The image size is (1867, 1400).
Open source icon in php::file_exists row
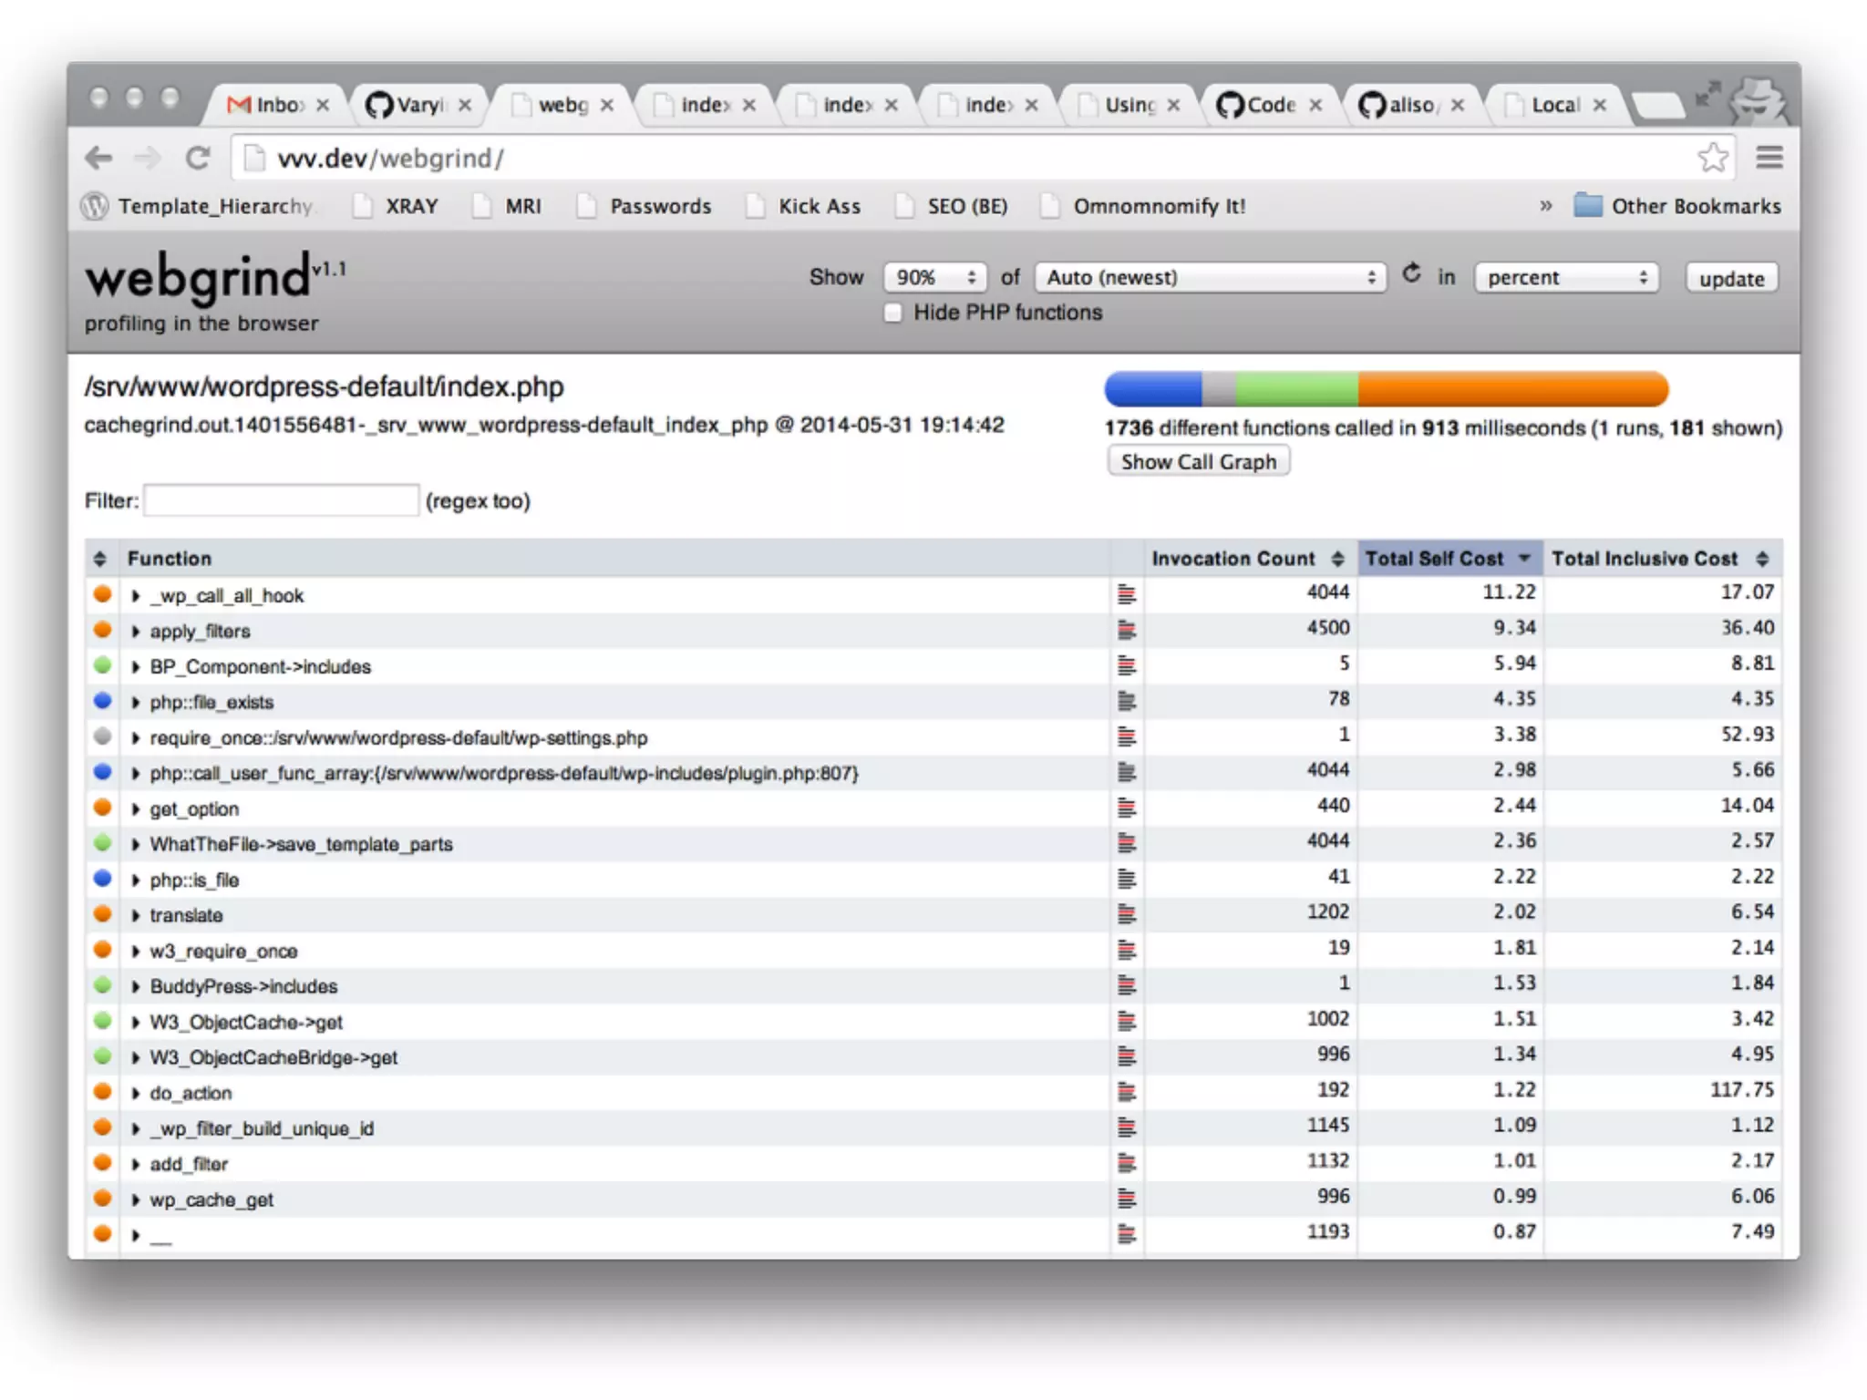(1127, 701)
